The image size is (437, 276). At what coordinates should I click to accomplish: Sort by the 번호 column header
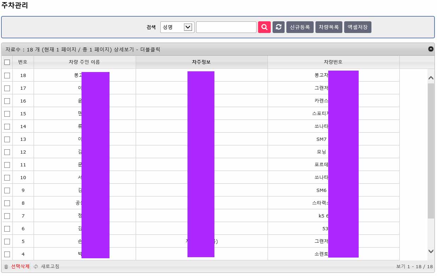point(23,62)
